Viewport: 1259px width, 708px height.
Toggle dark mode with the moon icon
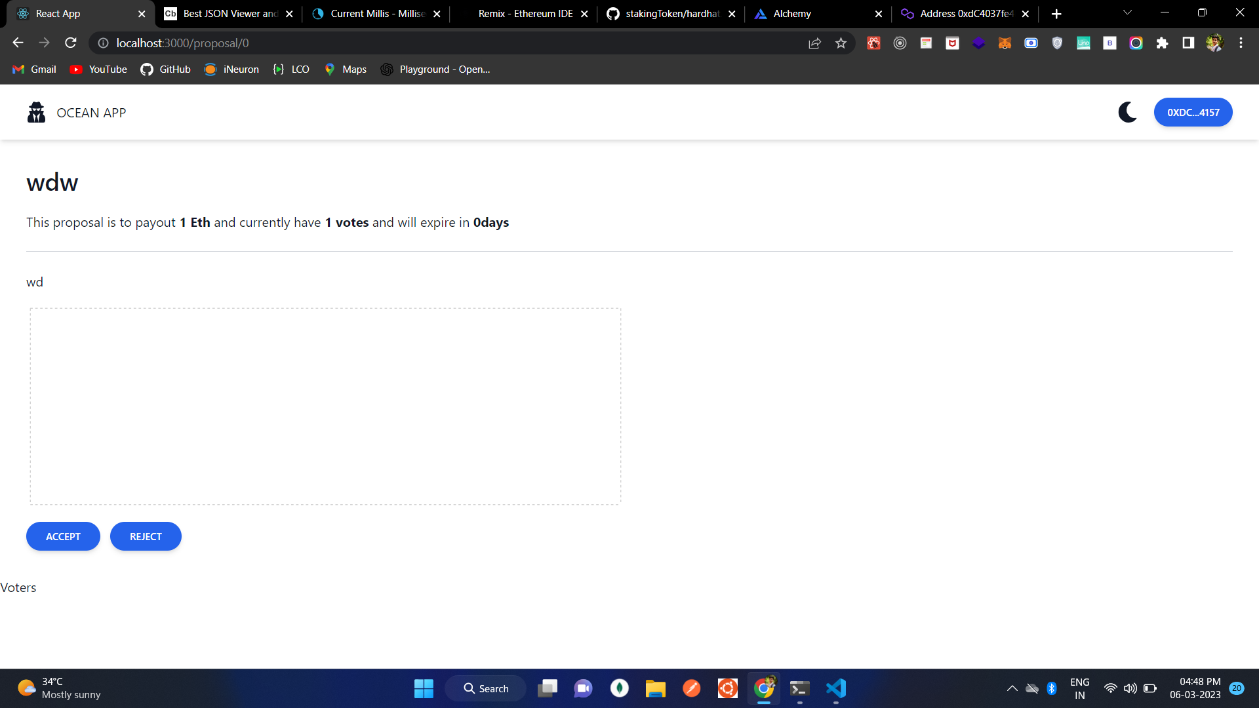1127,112
